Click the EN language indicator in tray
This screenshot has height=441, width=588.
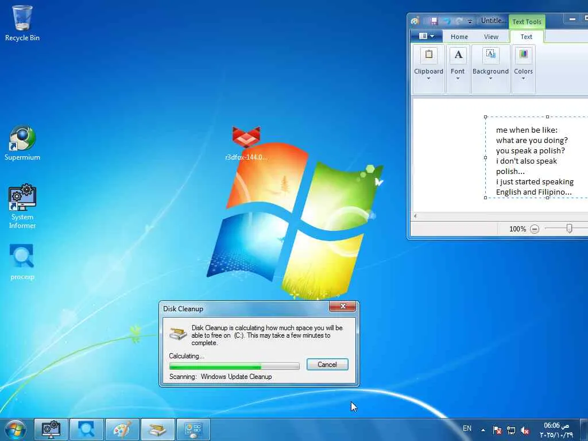click(x=467, y=428)
